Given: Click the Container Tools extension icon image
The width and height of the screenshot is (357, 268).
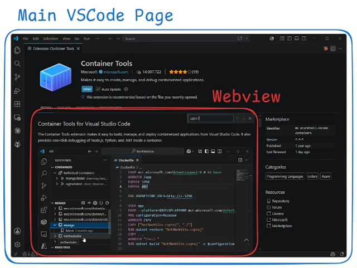Looking at the screenshot, I should point(55,77).
